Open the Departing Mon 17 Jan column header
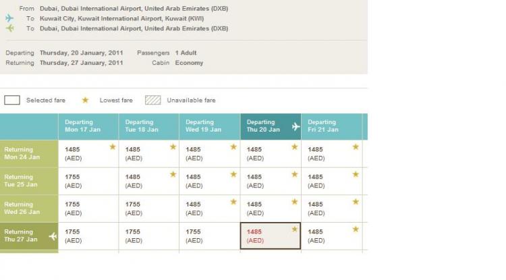Screen dimensions: 506x280 click(x=88, y=126)
